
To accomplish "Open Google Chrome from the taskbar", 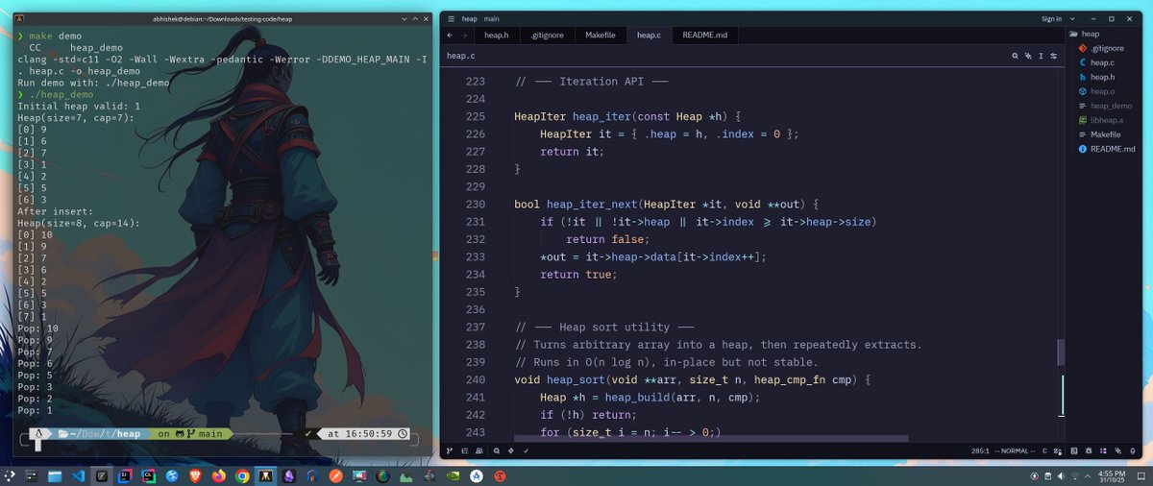I will [x=242, y=475].
